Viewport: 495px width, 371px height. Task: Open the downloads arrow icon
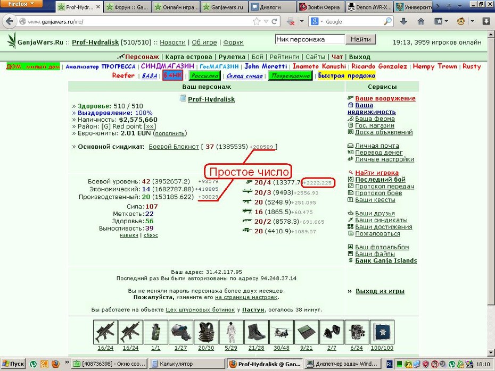pos(403,21)
